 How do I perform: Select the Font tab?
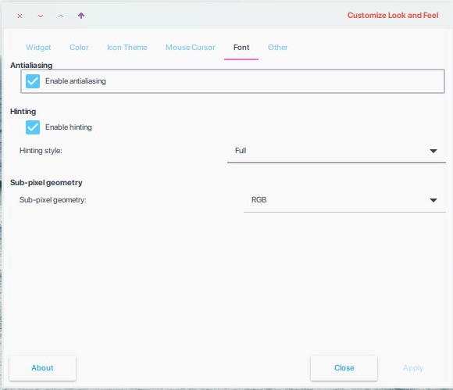pyautogui.click(x=241, y=48)
